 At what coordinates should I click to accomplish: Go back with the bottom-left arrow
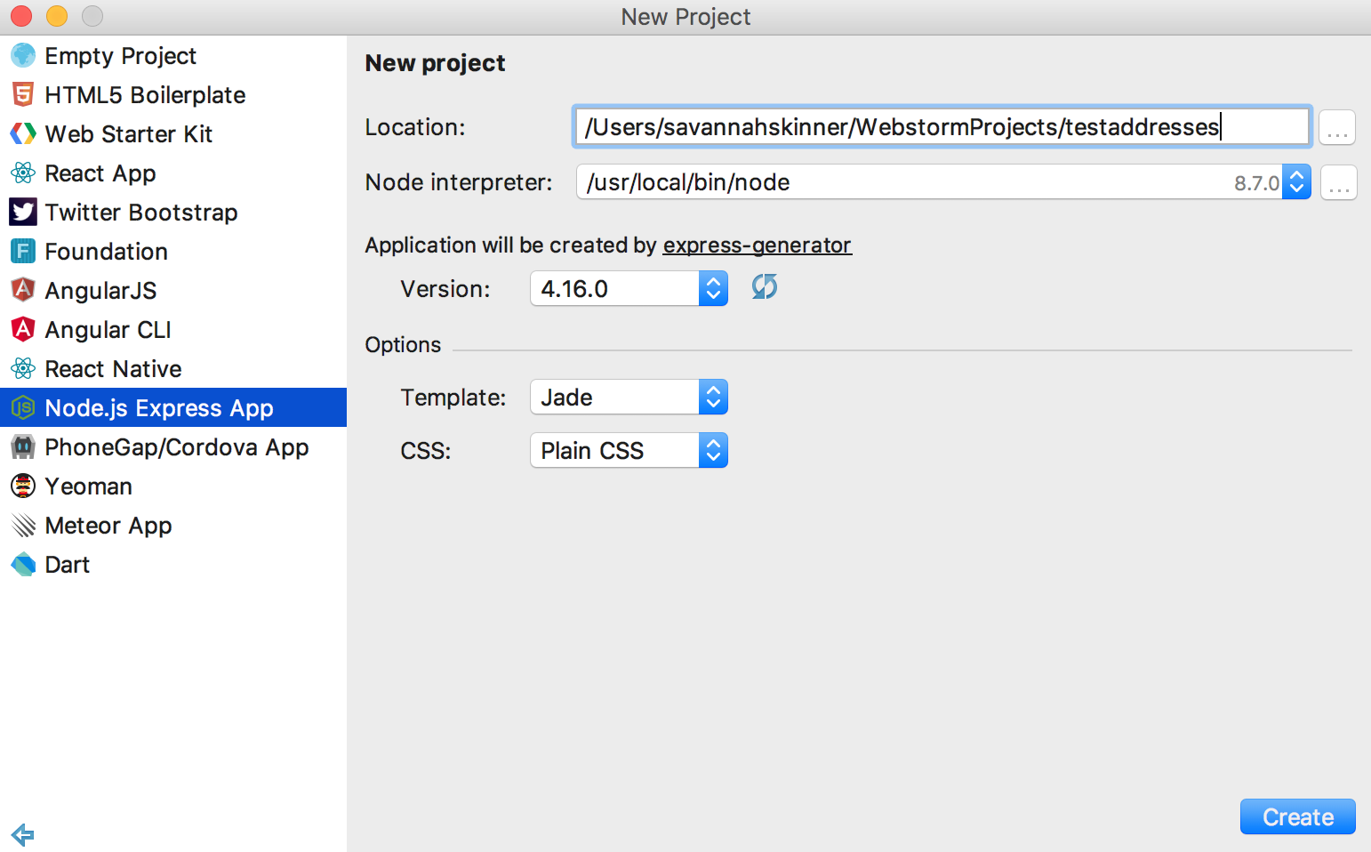pyautogui.click(x=22, y=834)
